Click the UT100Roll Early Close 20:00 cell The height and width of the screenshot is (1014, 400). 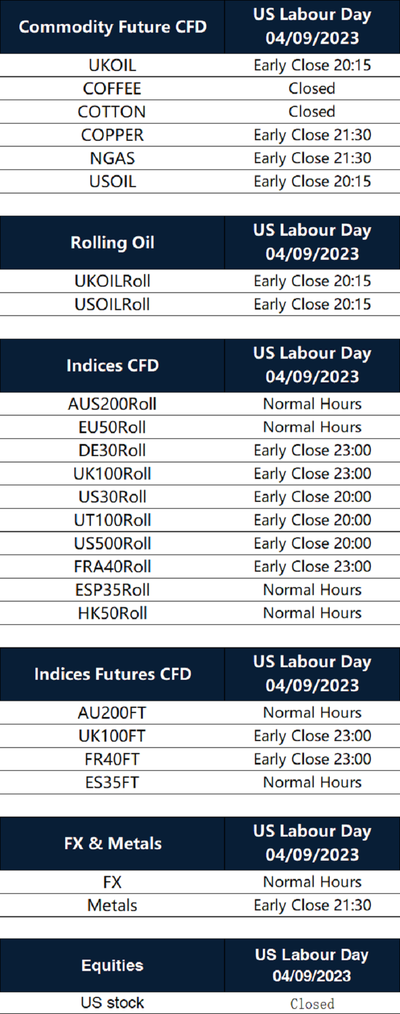tap(312, 520)
